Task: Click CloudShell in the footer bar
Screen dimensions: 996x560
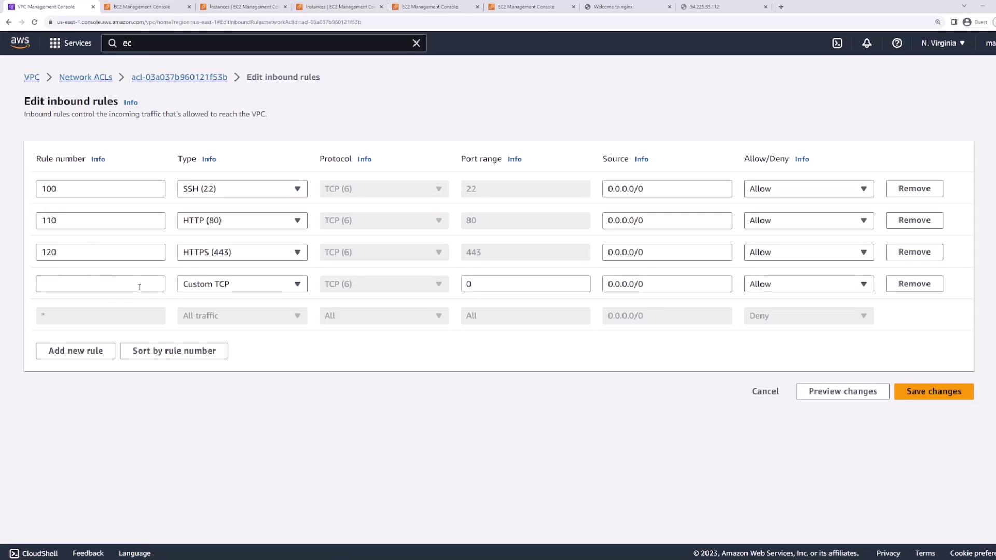Action: pos(34,553)
